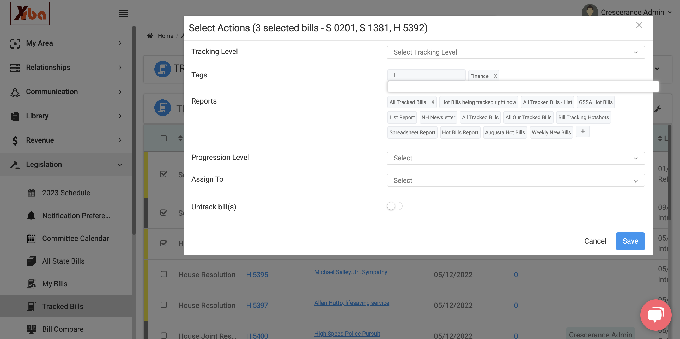Select the Weekly New Bills report
The image size is (680, 339).
551,132
